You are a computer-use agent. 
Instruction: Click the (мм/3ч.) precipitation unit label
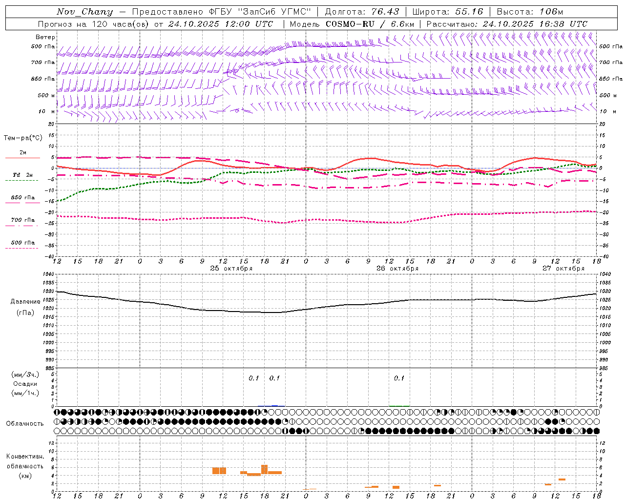25,375
